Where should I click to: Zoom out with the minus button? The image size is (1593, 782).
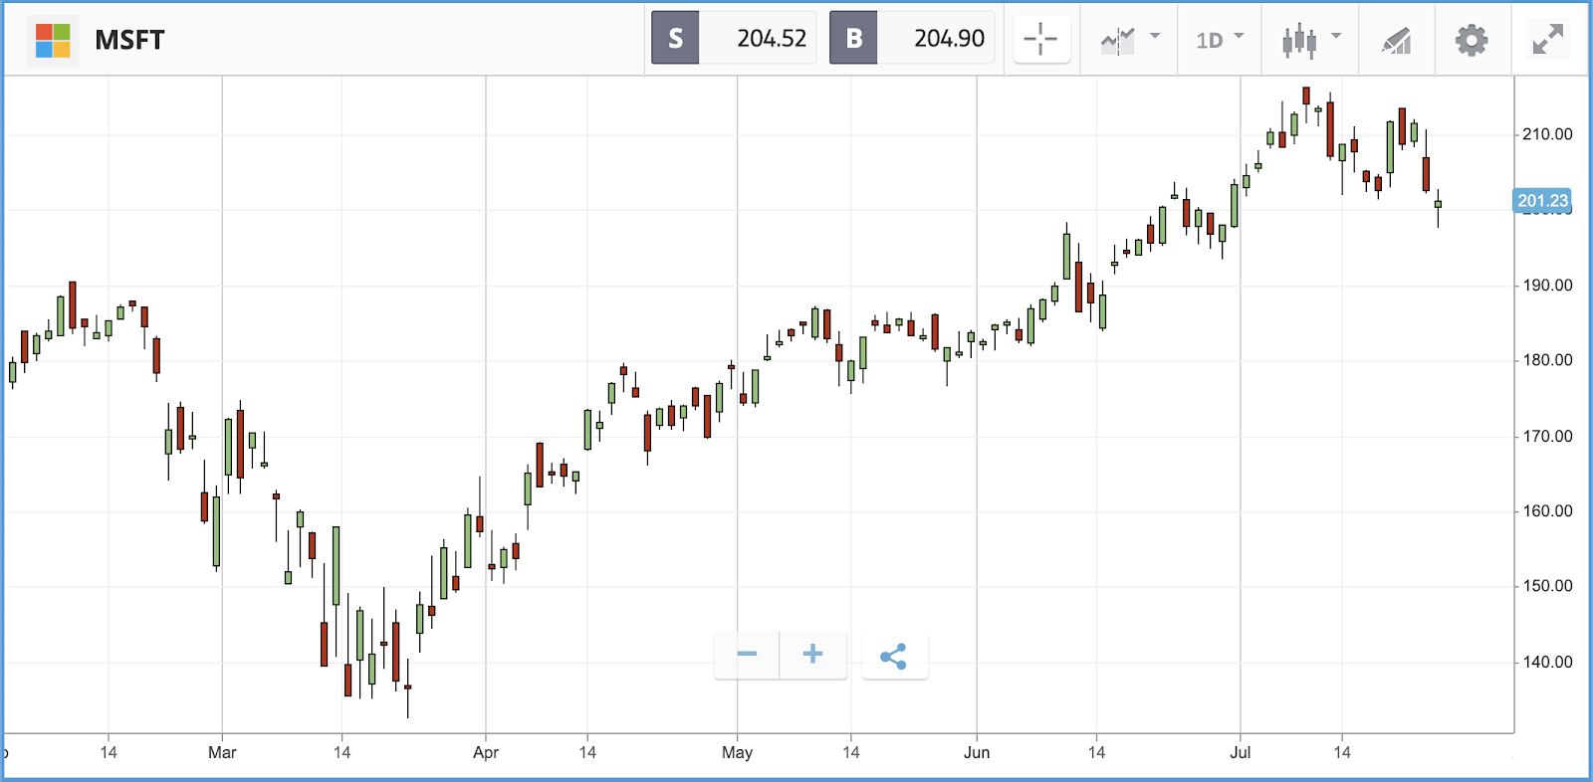tap(747, 655)
